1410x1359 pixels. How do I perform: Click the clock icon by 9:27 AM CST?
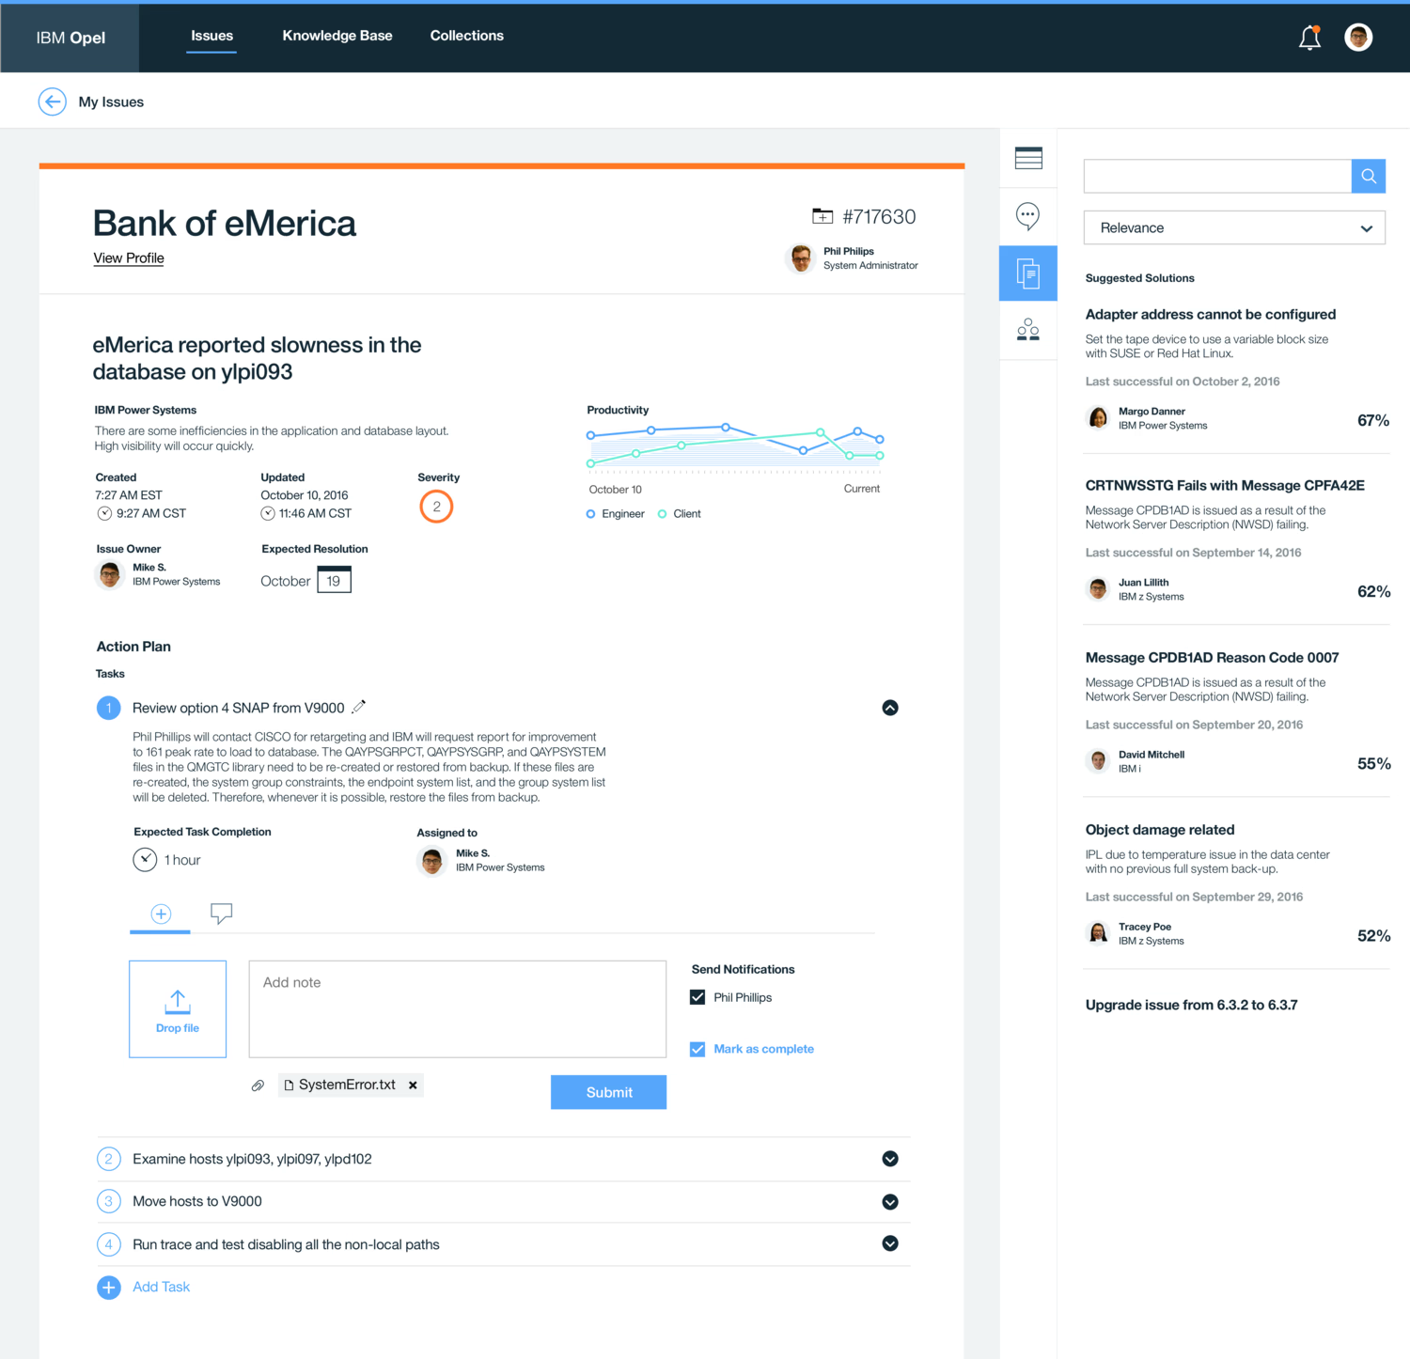[x=104, y=513]
